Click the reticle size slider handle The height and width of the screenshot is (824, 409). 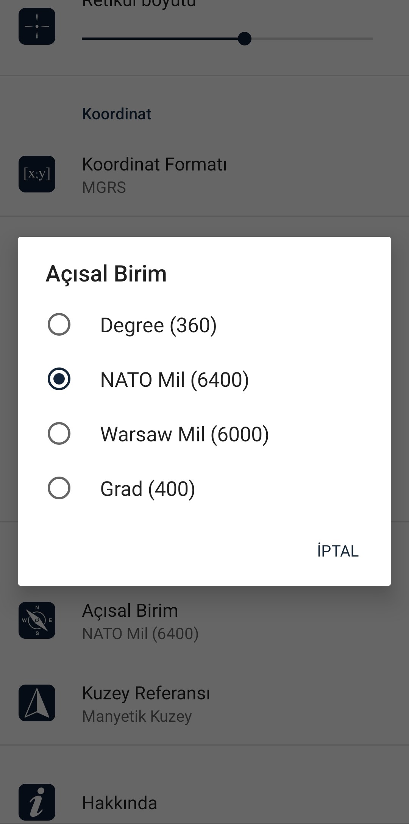(245, 39)
